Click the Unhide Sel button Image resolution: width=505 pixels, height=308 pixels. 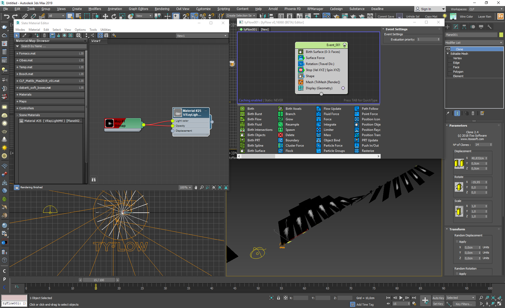point(413,17)
